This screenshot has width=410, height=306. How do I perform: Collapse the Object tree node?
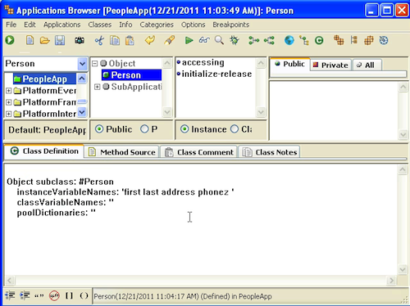[x=94, y=64]
